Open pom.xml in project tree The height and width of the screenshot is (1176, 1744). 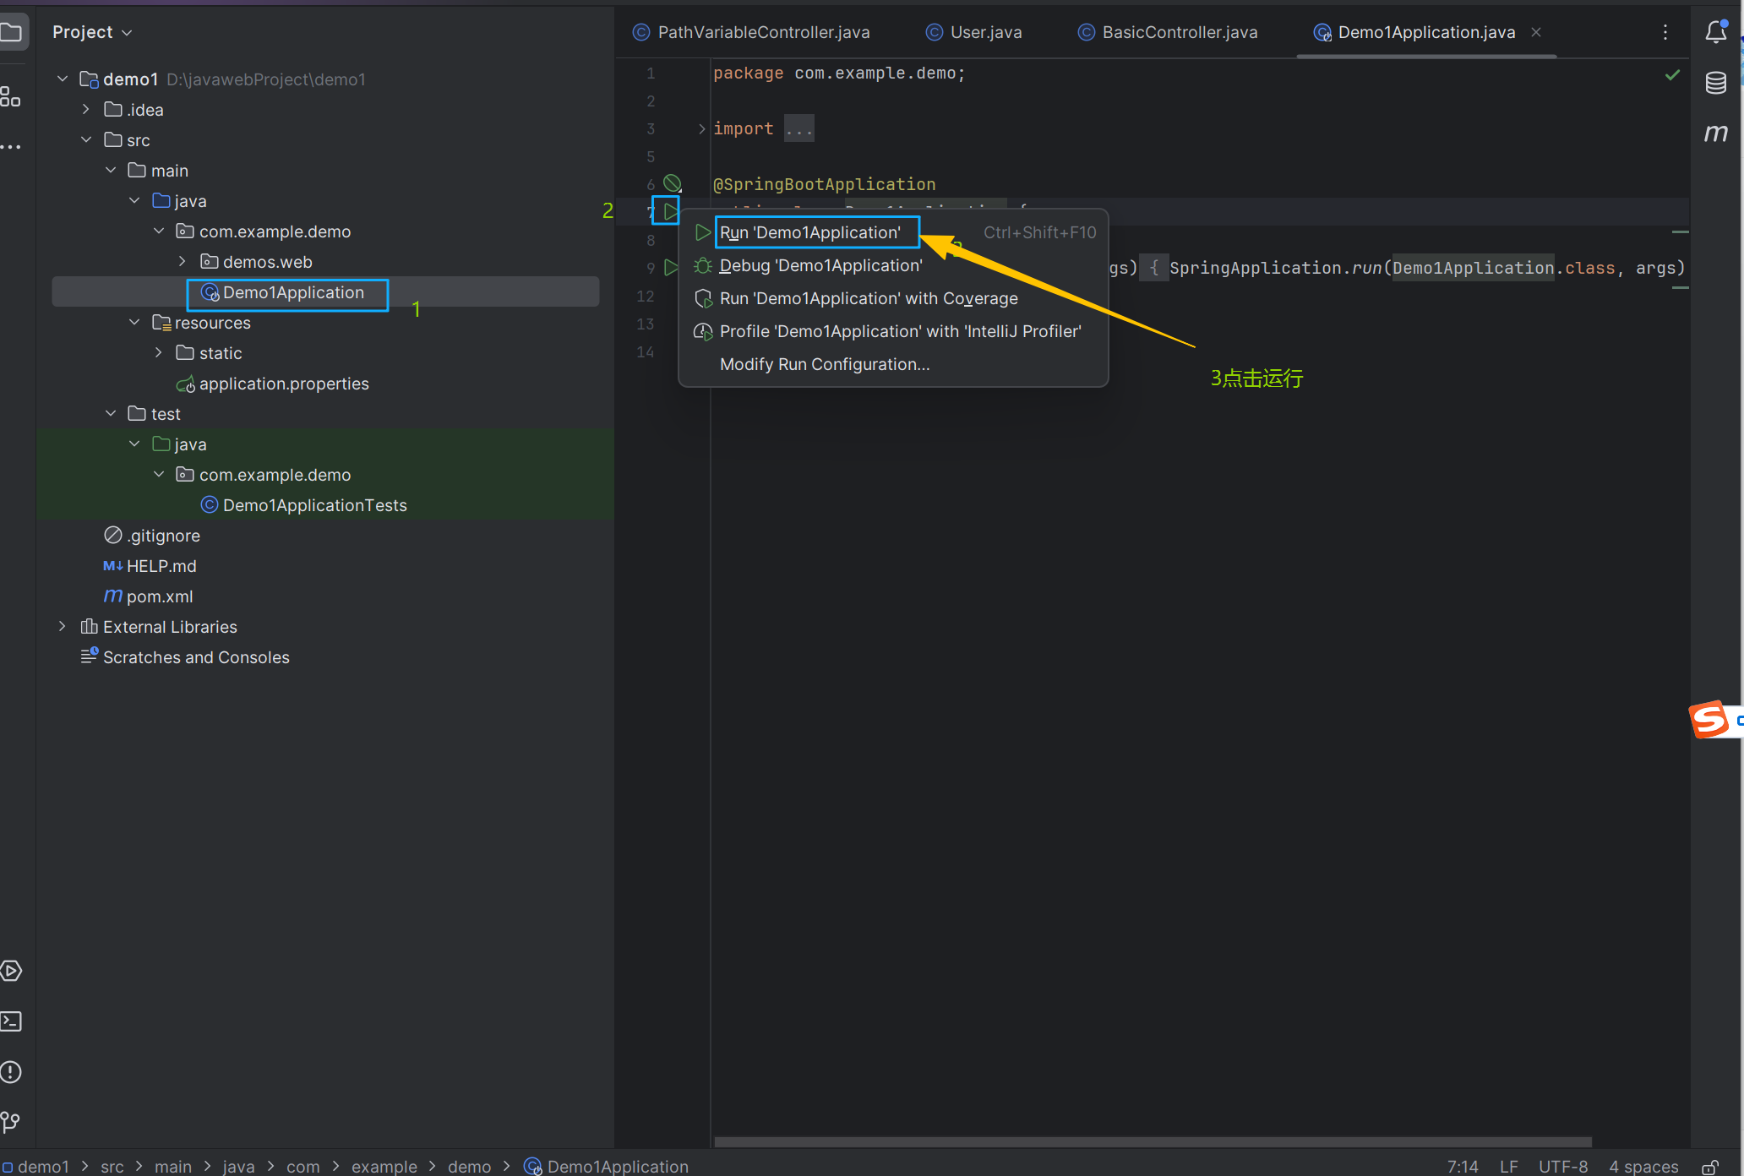click(159, 596)
